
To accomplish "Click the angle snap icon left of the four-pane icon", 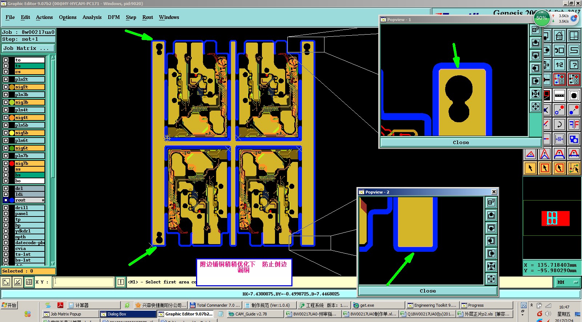I will pyautogui.click(x=17, y=282).
